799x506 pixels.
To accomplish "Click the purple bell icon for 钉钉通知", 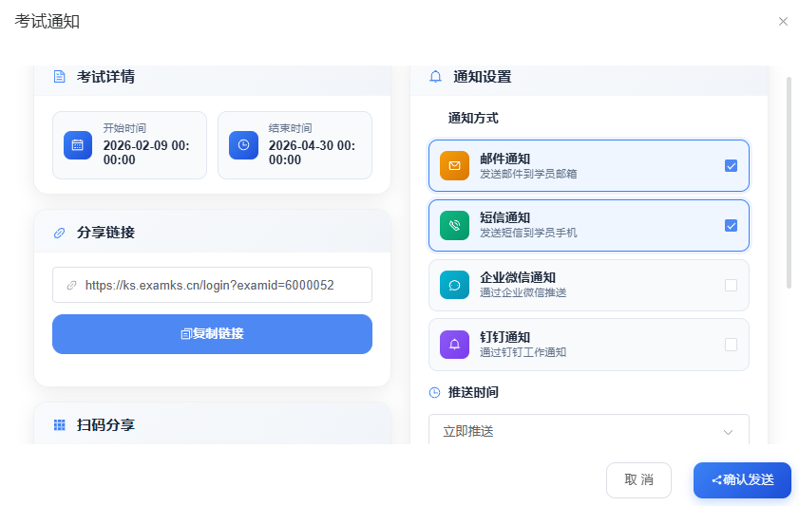I will 454,345.
